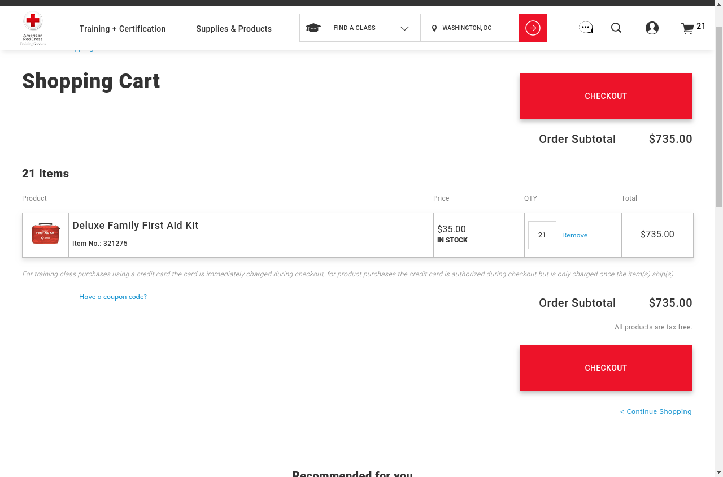Open the shopping cart icon in header
The height and width of the screenshot is (477, 723).
point(687,29)
